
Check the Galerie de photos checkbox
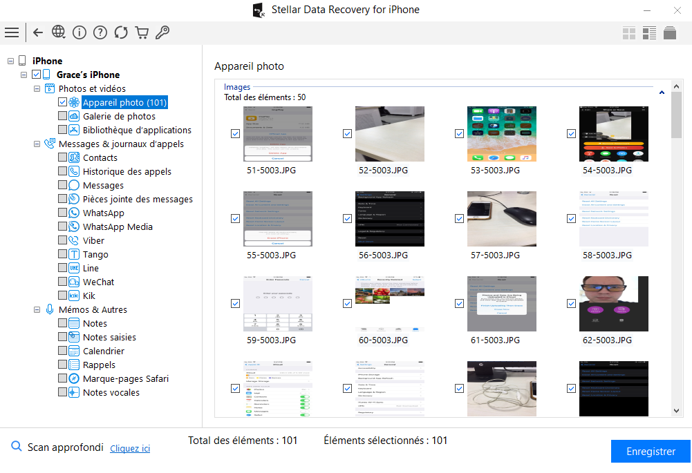[x=62, y=116]
